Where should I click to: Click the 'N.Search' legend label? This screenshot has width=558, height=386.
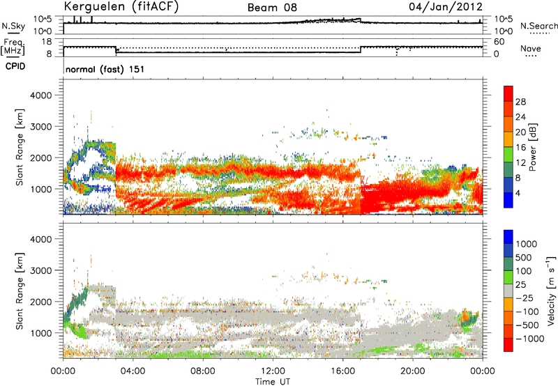[539, 26]
